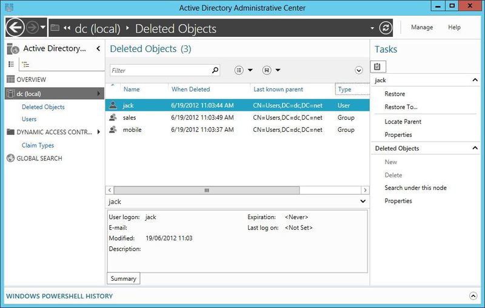Click the saved queries disk icon
Viewport: 485px width, 308px height.
(267, 70)
